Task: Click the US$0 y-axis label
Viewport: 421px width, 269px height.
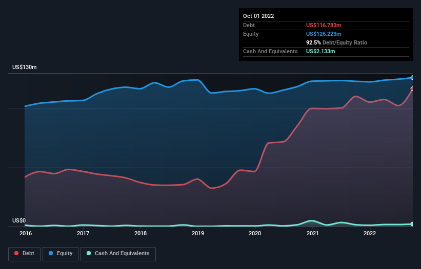Action: pos(19,220)
